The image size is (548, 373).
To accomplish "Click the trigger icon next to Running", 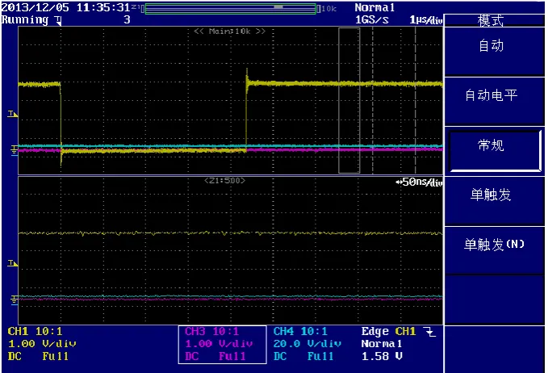I will coord(58,20).
